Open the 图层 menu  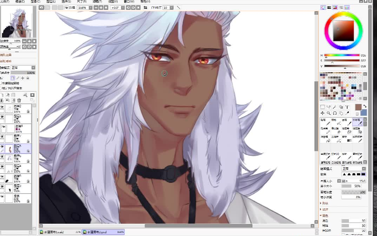[x=51, y=1]
